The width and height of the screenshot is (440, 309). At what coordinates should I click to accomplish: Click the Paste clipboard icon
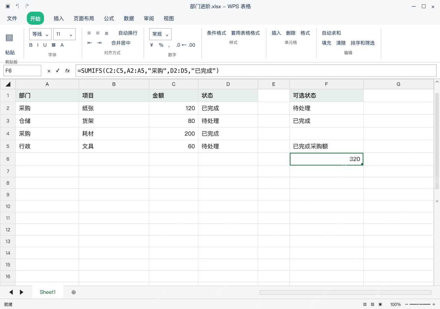click(9, 38)
